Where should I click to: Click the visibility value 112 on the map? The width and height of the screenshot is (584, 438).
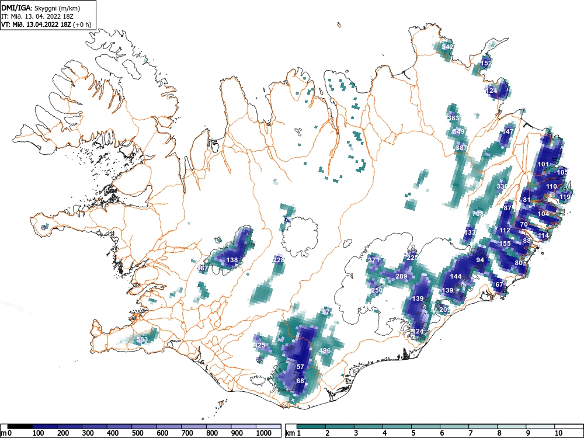click(505, 230)
